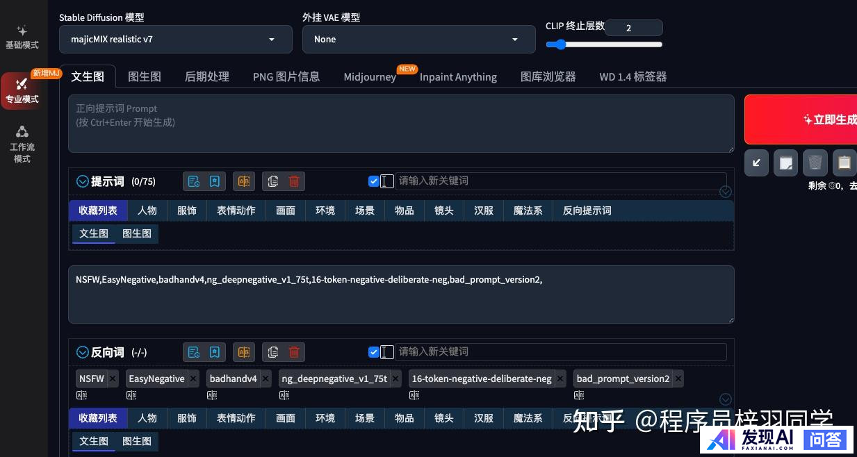Switch to WD 1.4 标签器 tab
Image resolution: width=857 pixels, height=457 pixels.
point(633,76)
